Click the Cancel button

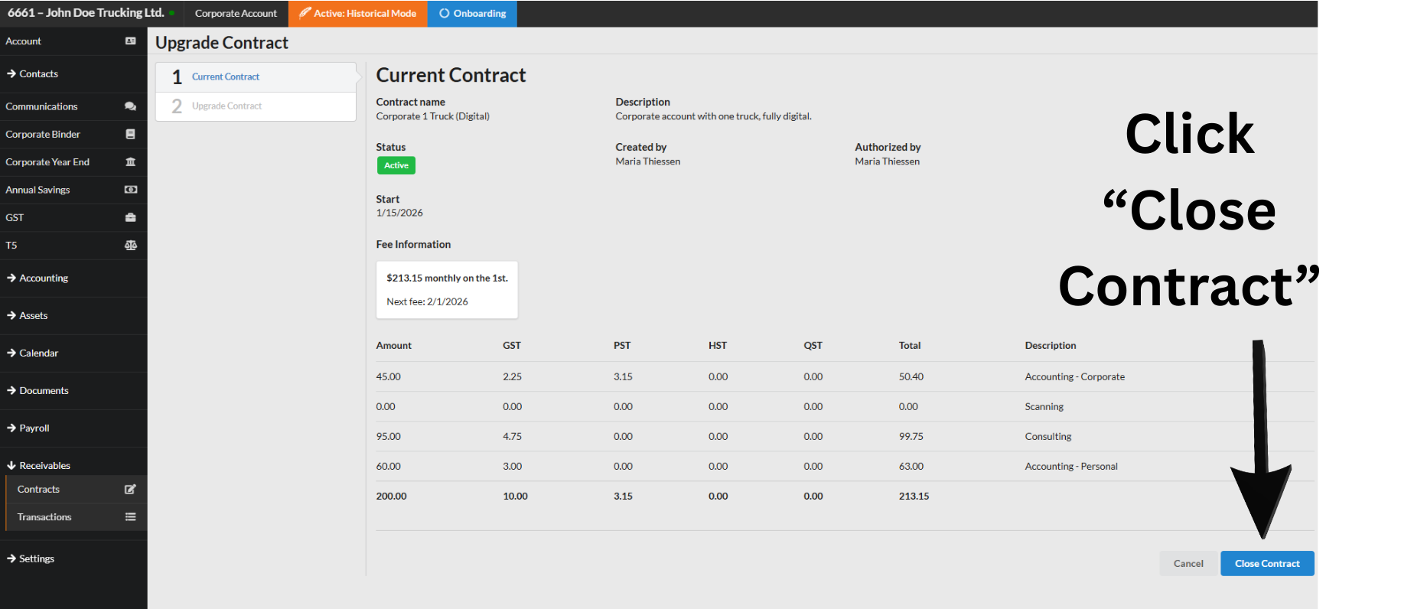(x=1188, y=564)
